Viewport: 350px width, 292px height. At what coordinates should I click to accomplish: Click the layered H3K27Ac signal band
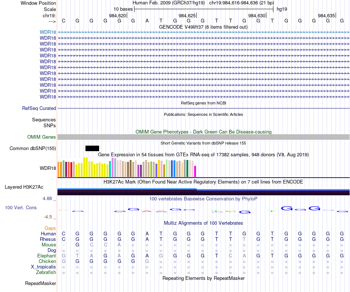click(203, 192)
